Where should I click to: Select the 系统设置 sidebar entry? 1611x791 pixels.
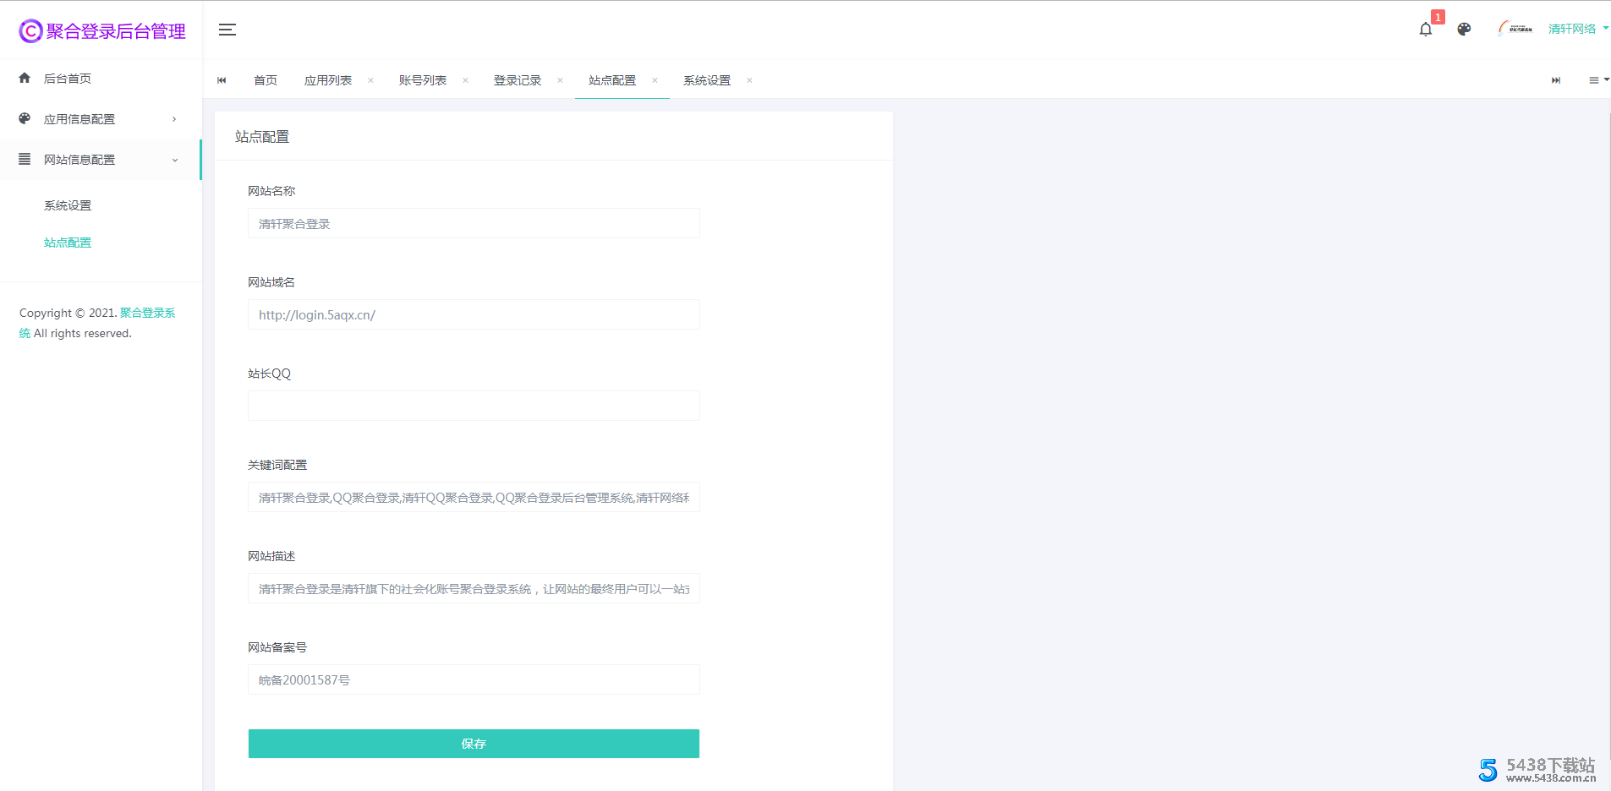[68, 205]
